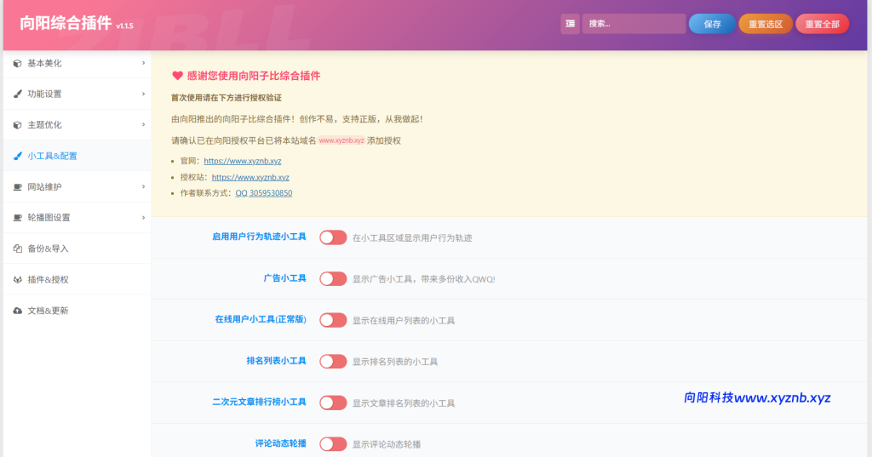Click the 显示评论动态轮播 description text
The image size is (872, 457).
[387, 444]
